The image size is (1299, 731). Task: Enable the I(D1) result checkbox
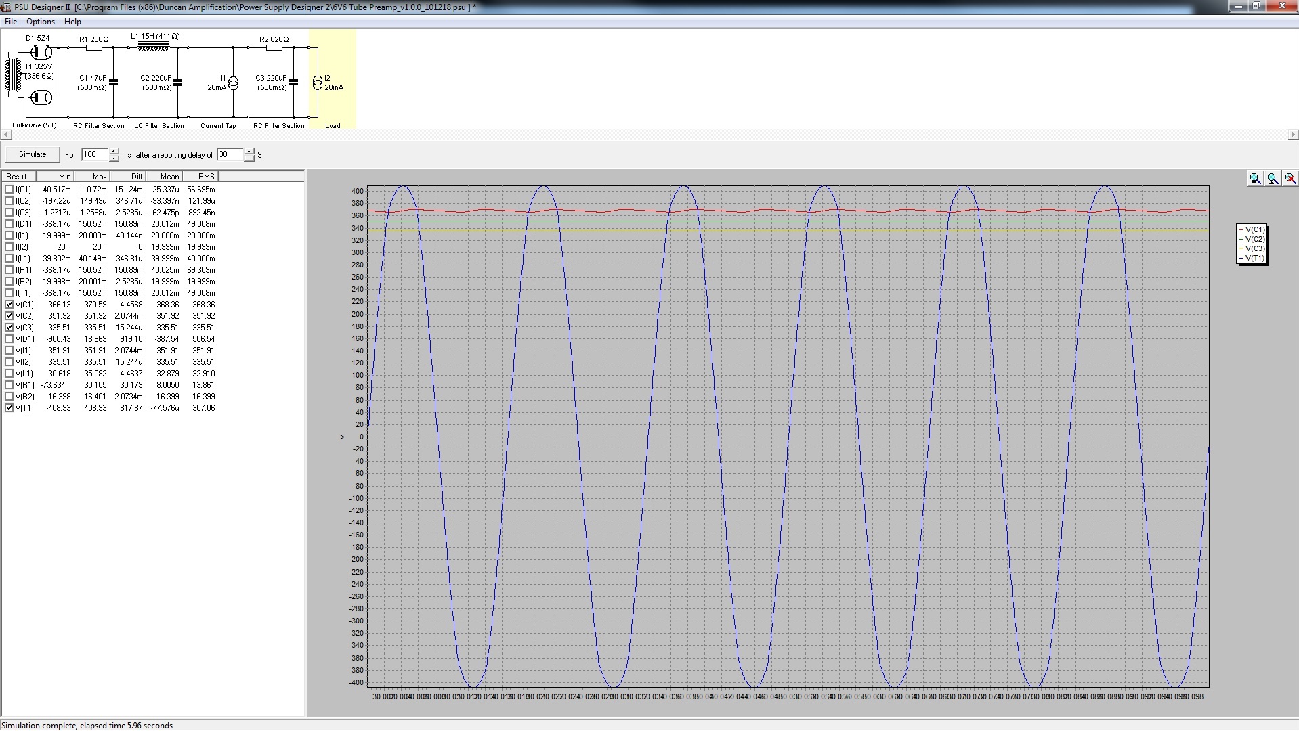point(9,224)
